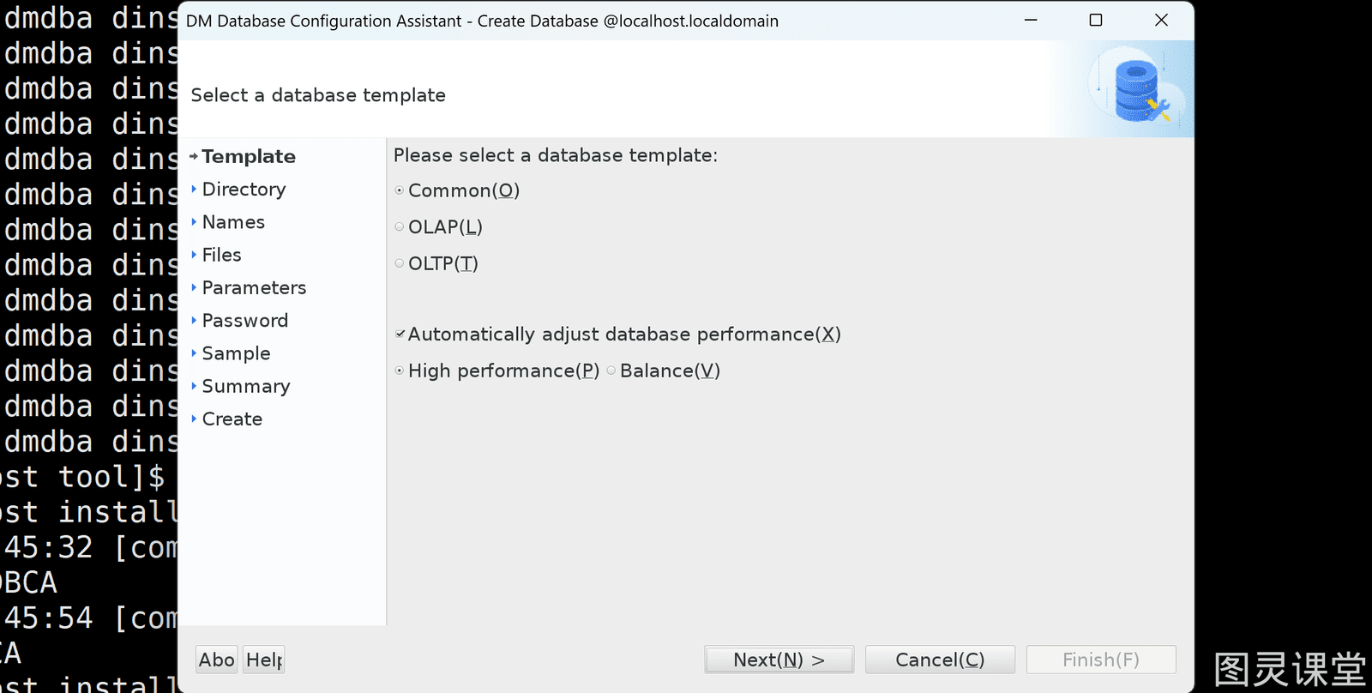View the Summary step
The image size is (1372, 693).
tap(245, 386)
